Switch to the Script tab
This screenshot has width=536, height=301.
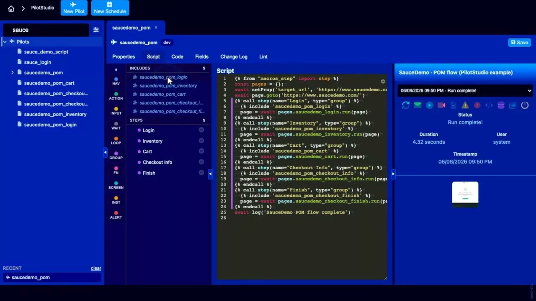tap(153, 56)
